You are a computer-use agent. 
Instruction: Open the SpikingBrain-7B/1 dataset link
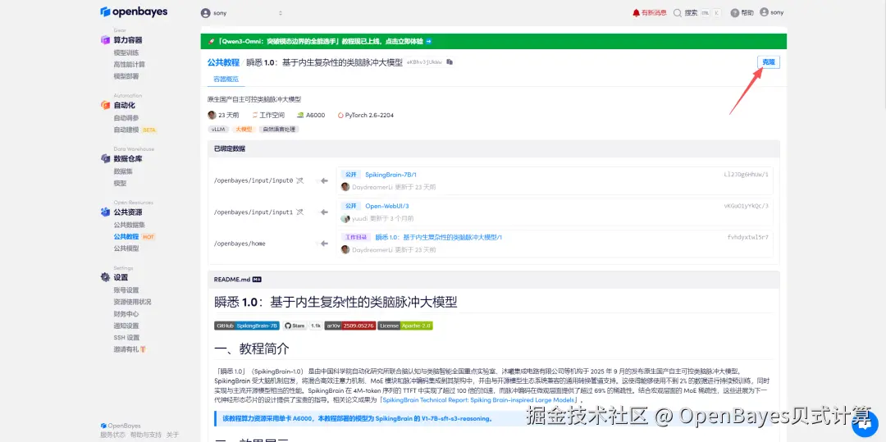(x=390, y=175)
